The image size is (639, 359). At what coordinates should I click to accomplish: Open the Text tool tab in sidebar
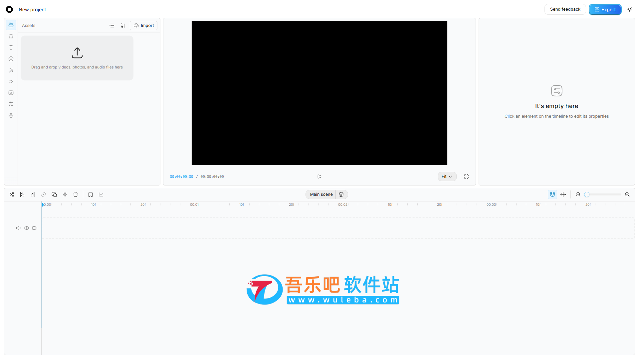coord(11,48)
